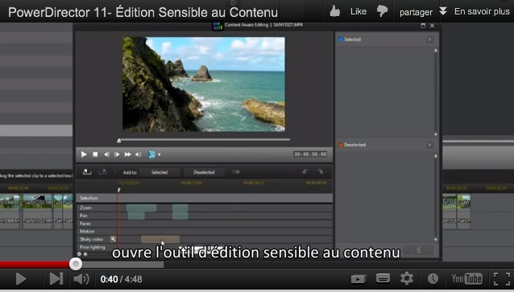The width and height of the screenshot is (514, 292).
Task: Mute the preview volume speaker icon
Action: [x=139, y=154]
